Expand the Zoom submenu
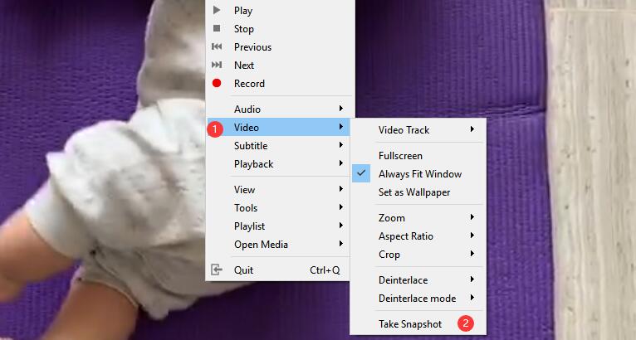This screenshot has width=636, height=340. (x=418, y=217)
